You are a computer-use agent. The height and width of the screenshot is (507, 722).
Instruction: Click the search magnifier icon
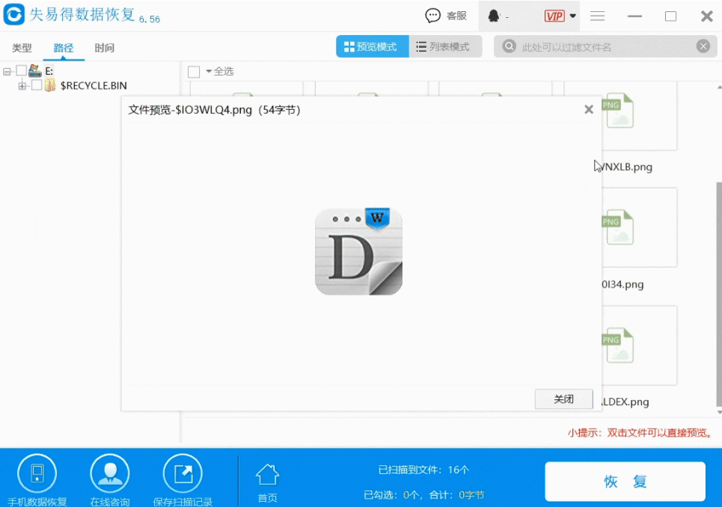point(509,46)
